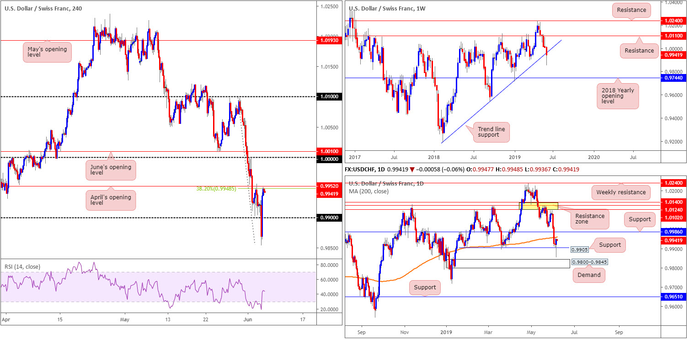Click the 0.99000 black price label
Screen dimensions: 689x340
329,218
